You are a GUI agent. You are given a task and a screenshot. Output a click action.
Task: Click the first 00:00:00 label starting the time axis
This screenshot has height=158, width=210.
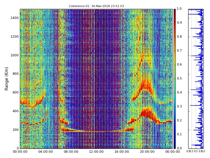(20, 152)
